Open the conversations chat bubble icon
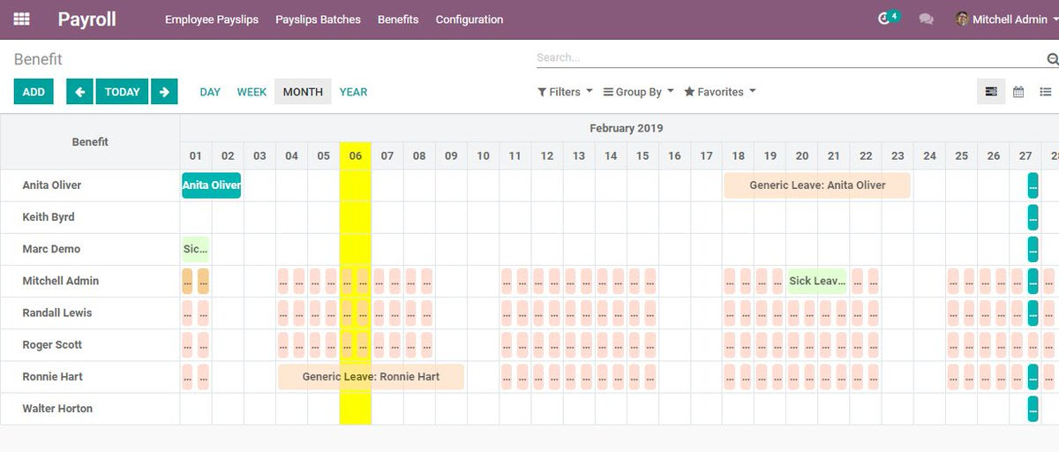1059x452 pixels. coord(926,19)
